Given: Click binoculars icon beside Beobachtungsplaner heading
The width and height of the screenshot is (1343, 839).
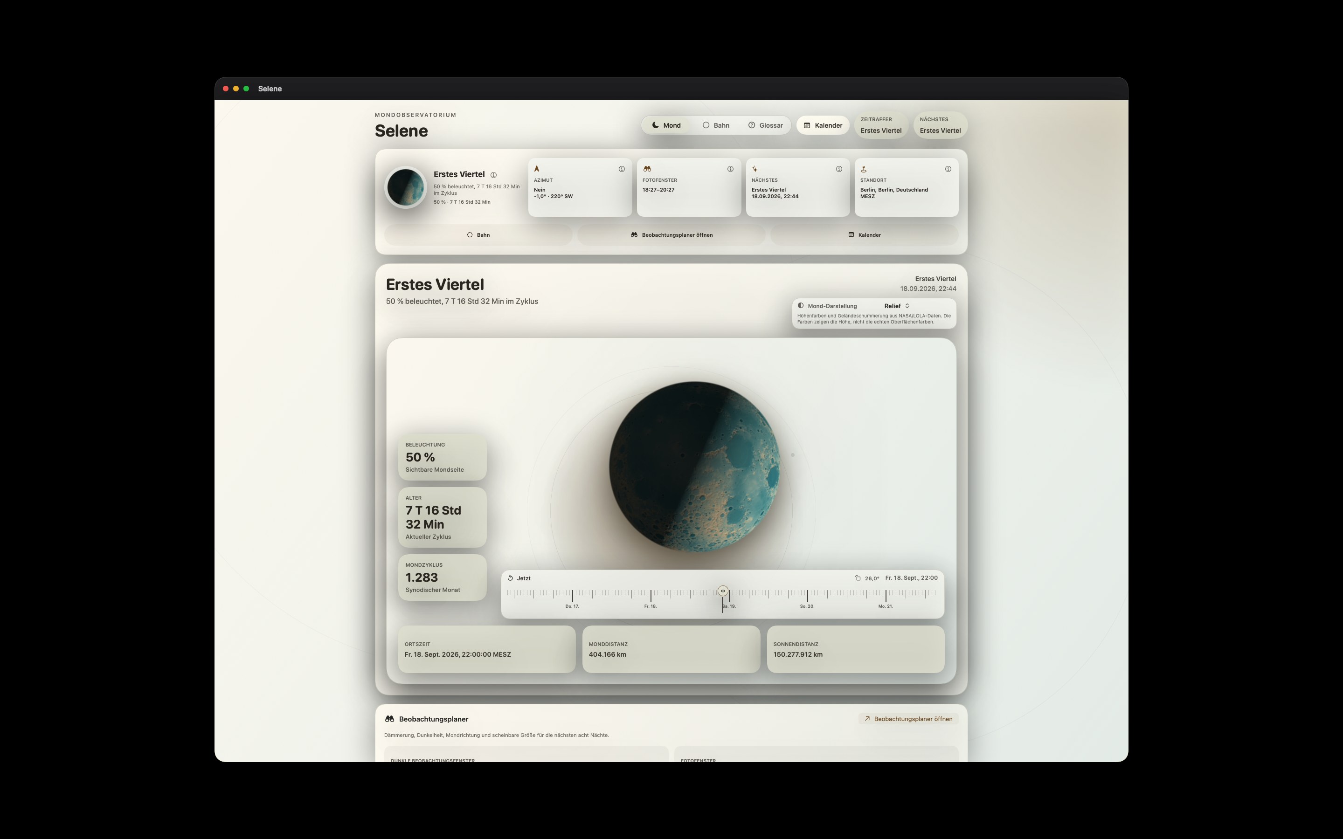Looking at the screenshot, I should pos(389,719).
